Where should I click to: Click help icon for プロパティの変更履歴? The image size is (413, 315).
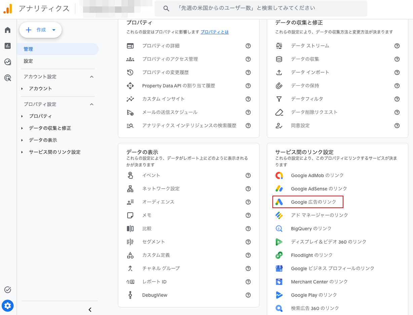(x=248, y=72)
